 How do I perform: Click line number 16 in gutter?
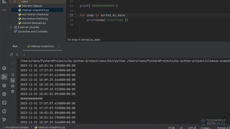(x=72, y=10)
